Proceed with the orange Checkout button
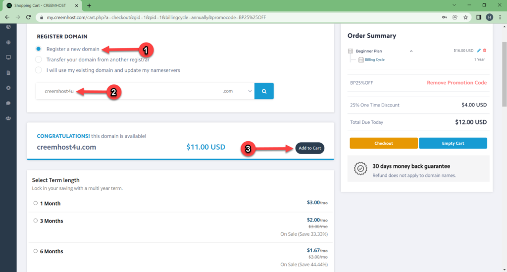Image resolution: width=507 pixels, height=272 pixels. (384, 143)
